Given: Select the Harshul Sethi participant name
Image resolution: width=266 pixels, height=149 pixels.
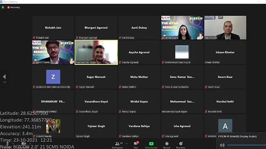Looking at the screenshot, I should pyautogui.click(x=225, y=102).
